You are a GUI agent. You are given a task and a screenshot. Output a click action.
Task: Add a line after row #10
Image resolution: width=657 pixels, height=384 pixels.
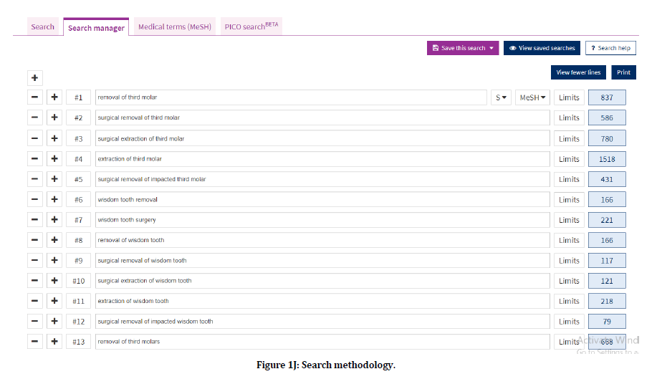pyautogui.click(x=55, y=281)
